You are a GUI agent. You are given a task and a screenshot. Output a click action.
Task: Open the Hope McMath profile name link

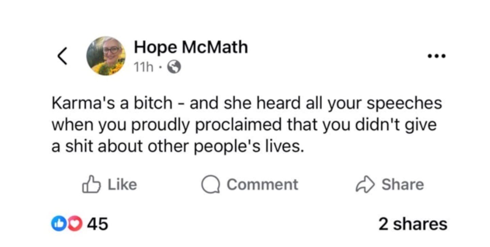coord(191,47)
